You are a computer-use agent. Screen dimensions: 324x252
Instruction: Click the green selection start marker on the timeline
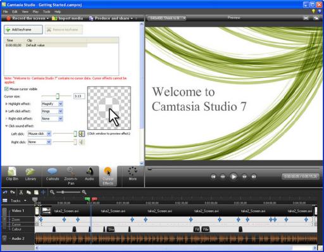87,199
